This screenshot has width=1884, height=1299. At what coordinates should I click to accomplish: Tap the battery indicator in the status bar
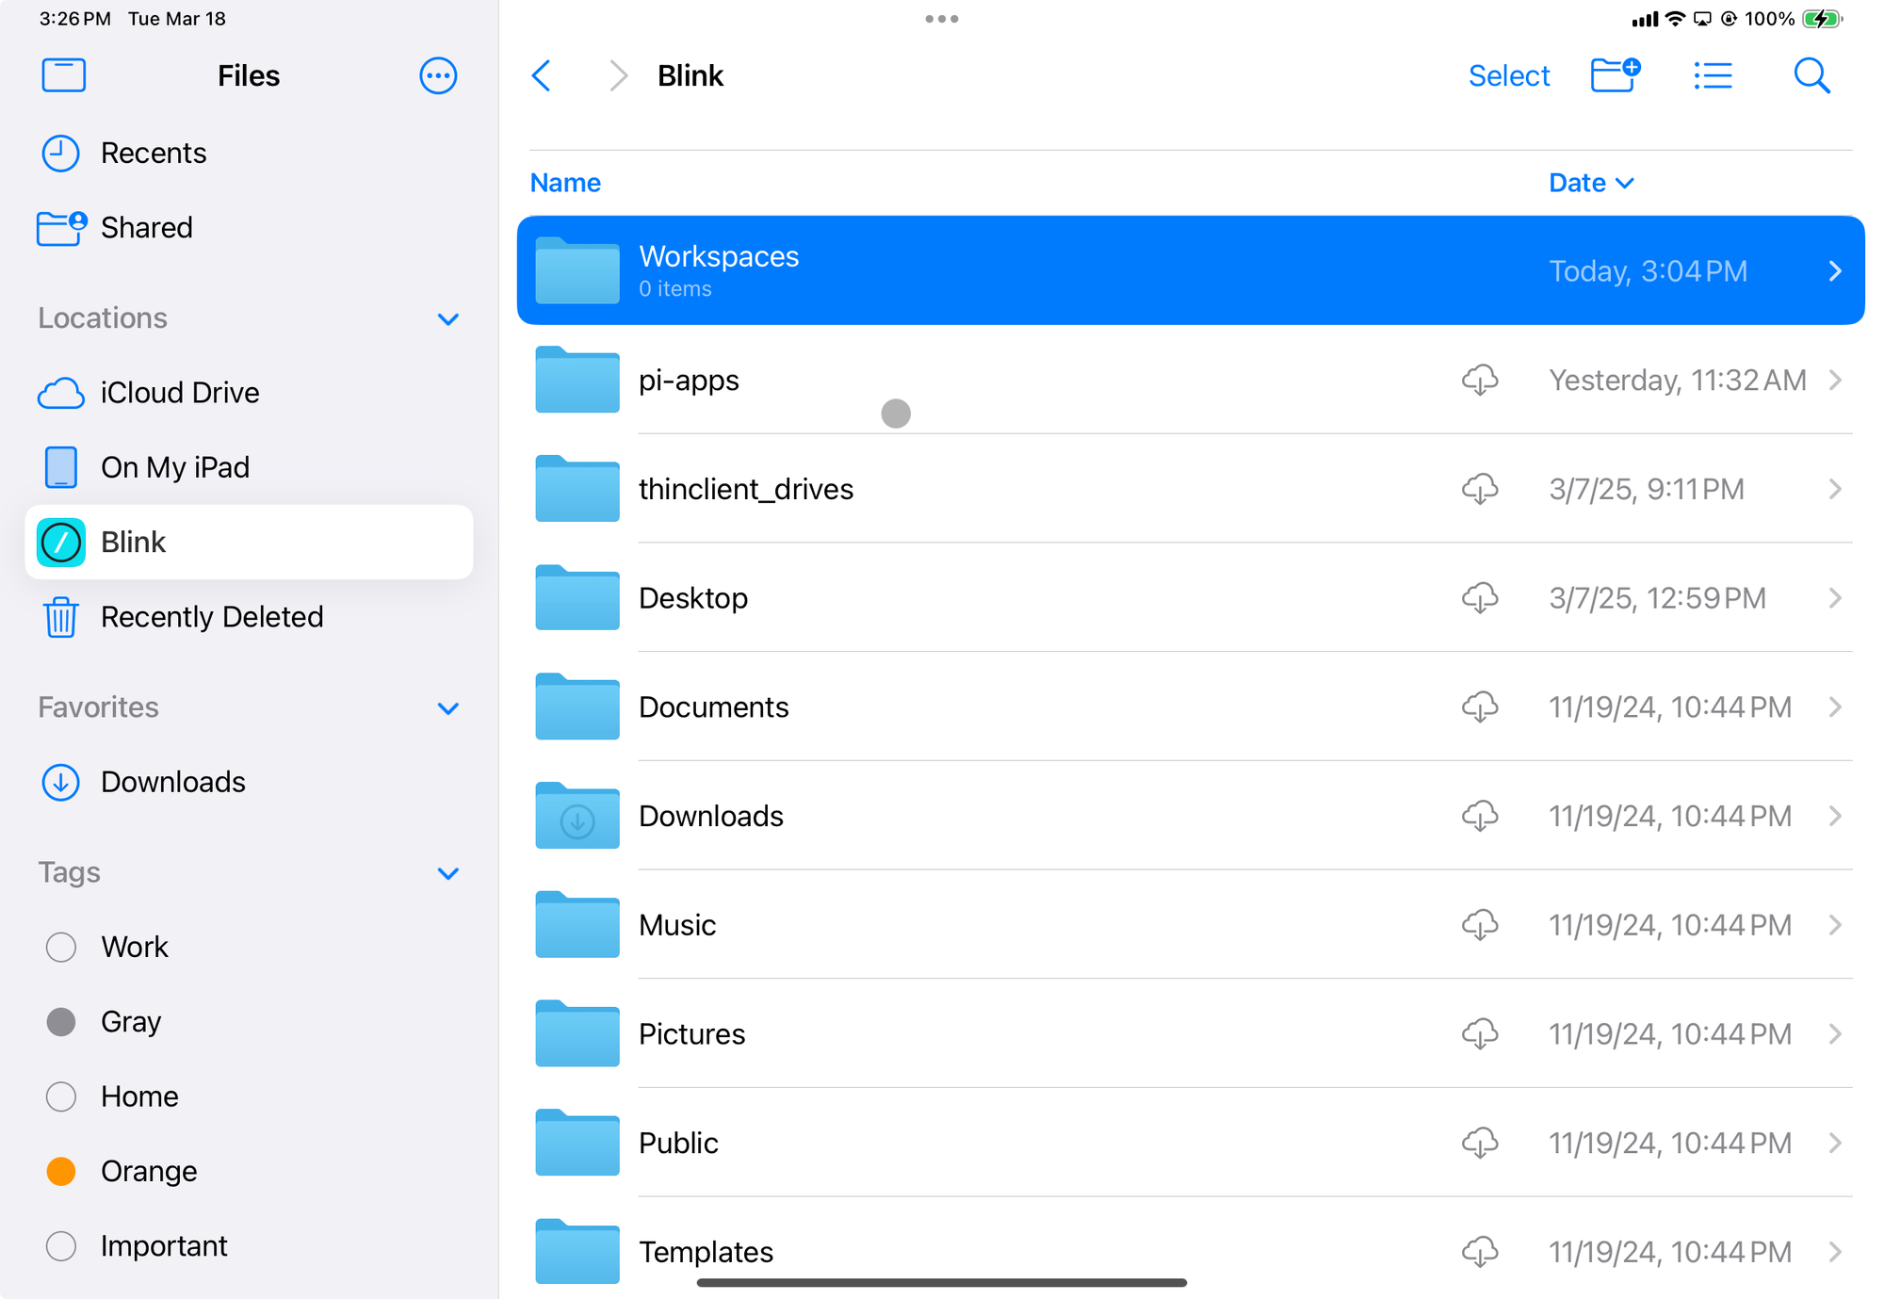point(1822,19)
